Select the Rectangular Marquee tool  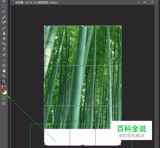[4, 6]
